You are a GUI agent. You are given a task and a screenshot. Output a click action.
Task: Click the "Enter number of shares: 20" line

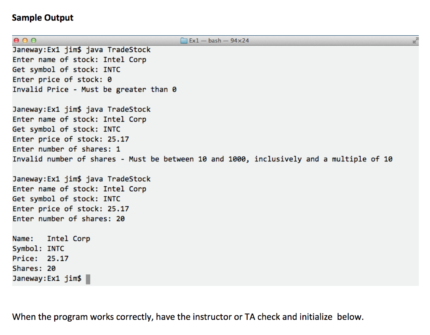click(x=68, y=219)
